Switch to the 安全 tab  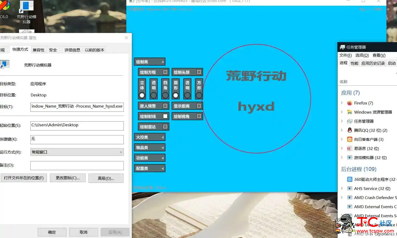coord(53,50)
